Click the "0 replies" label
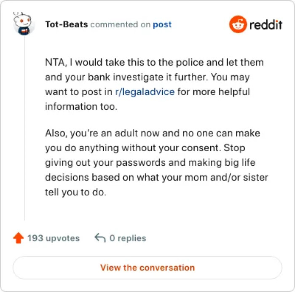295x292 pixels. click(128, 238)
